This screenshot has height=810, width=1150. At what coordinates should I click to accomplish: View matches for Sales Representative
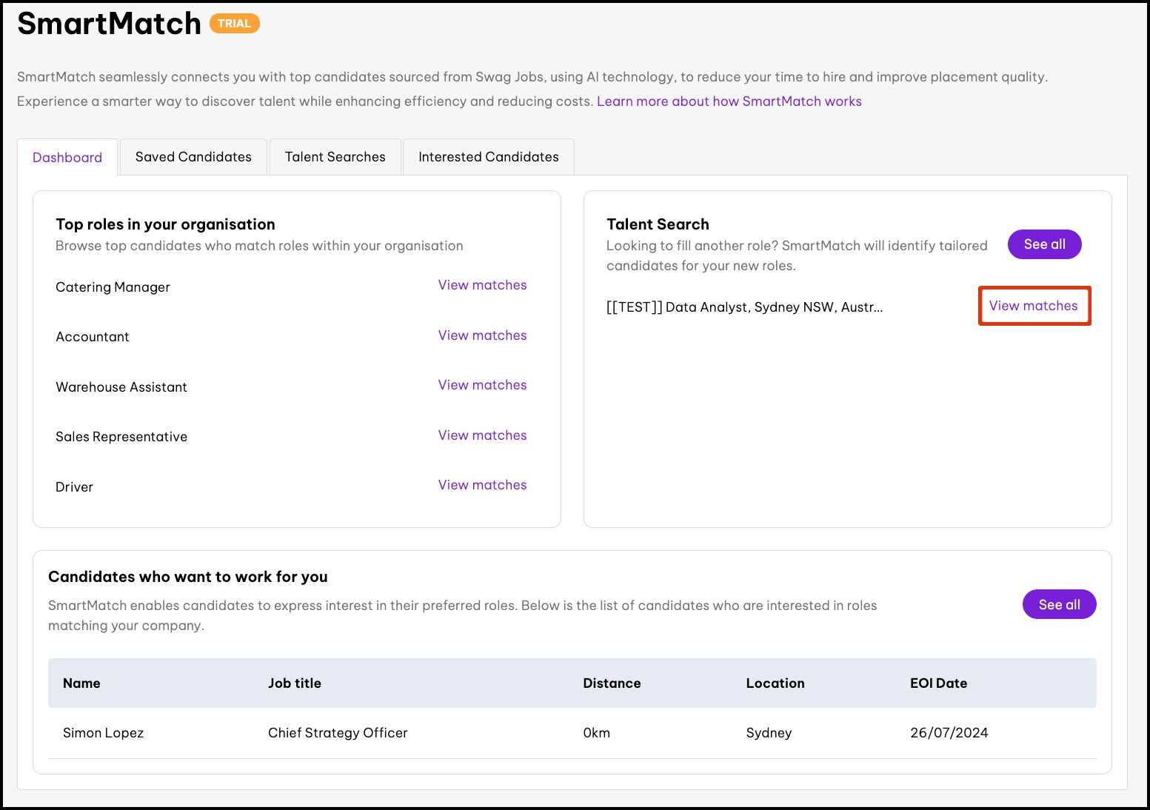(x=482, y=435)
